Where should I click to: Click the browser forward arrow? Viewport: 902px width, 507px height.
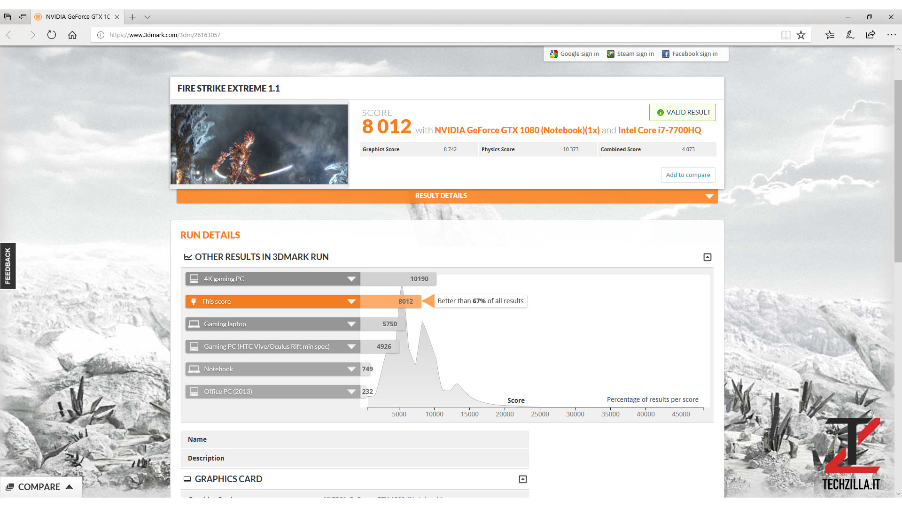pyautogui.click(x=31, y=35)
